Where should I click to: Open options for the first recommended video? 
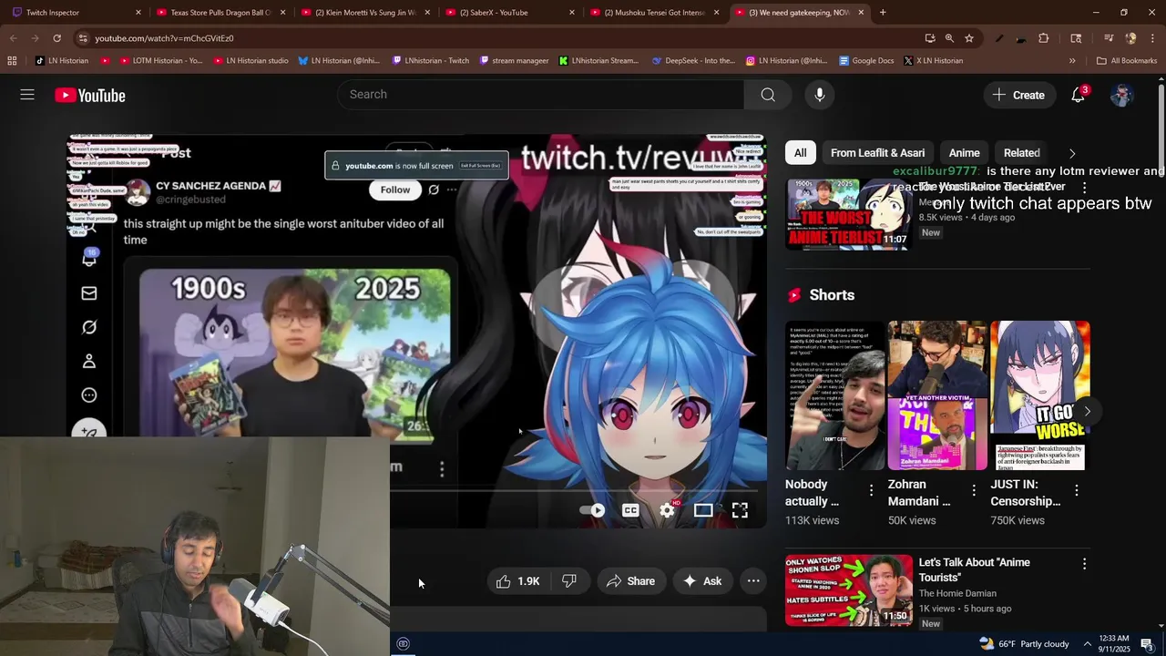(1084, 187)
